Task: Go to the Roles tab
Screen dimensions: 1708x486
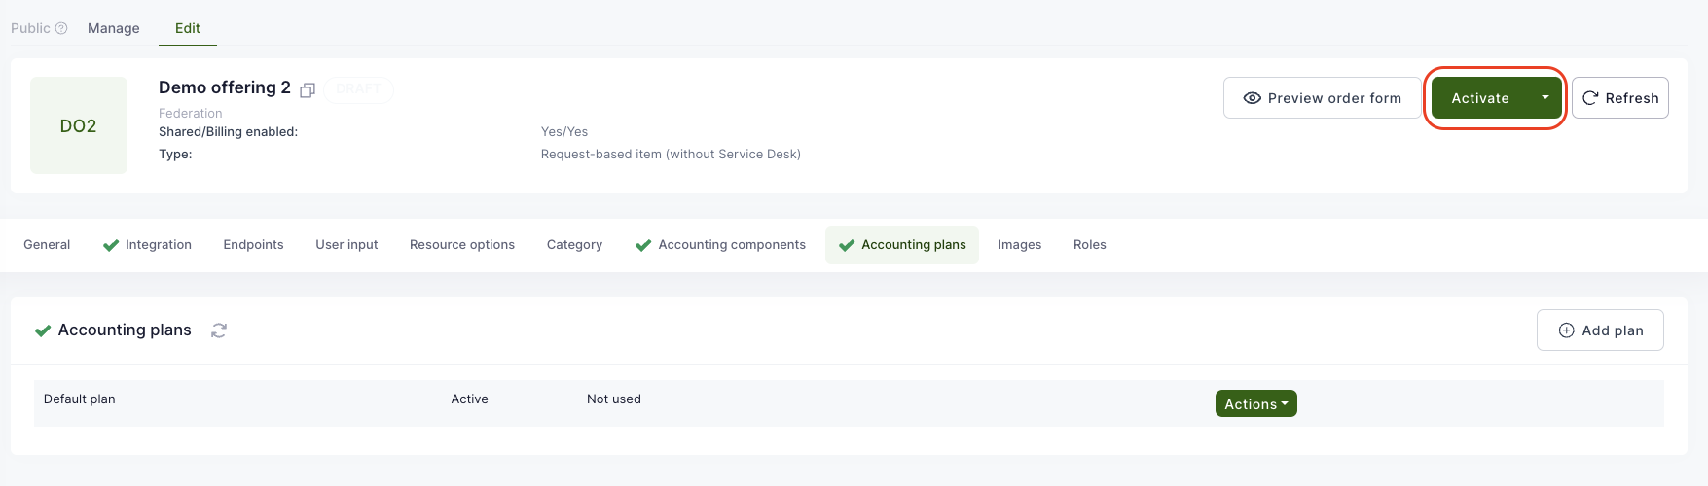Action: pos(1089,245)
